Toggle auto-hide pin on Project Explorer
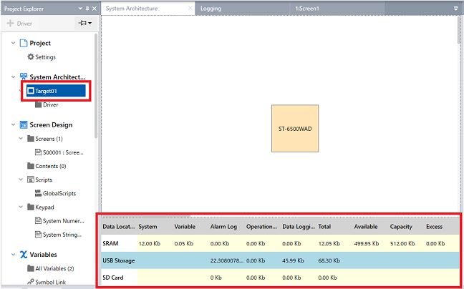 point(87,8)
